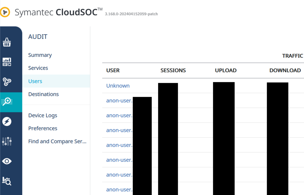Click the lightning bolt icon in sidebar

tap(7, 122)
